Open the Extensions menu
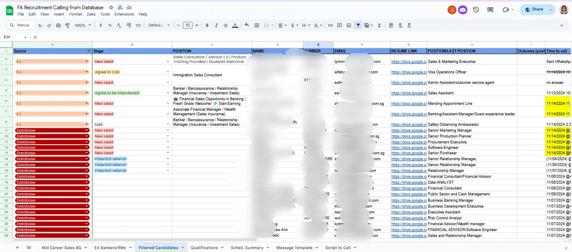572x252 pixels. coord(124,14)
